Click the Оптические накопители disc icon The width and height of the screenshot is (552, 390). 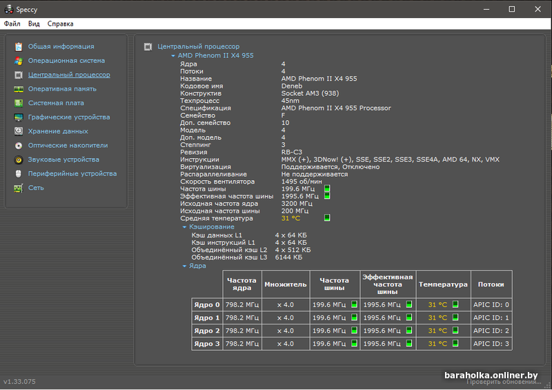pyautogui.click(x=19, y=145)
